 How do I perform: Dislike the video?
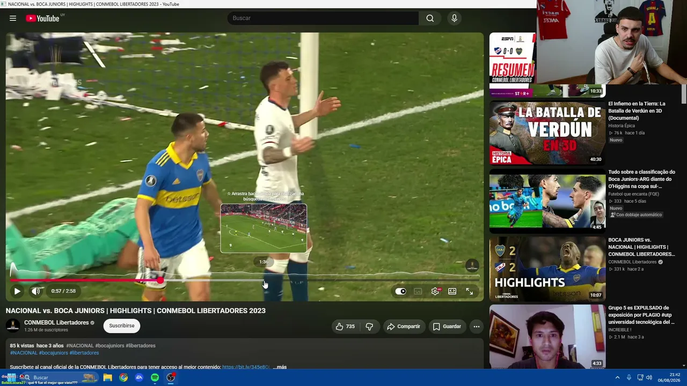pos(369,326)
